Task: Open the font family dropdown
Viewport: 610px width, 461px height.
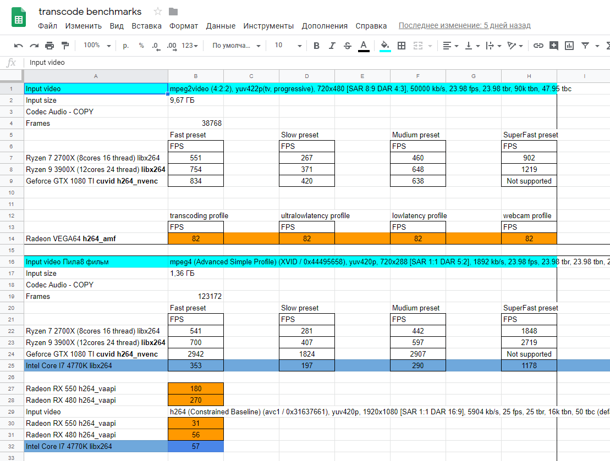Action: point(236,46)
